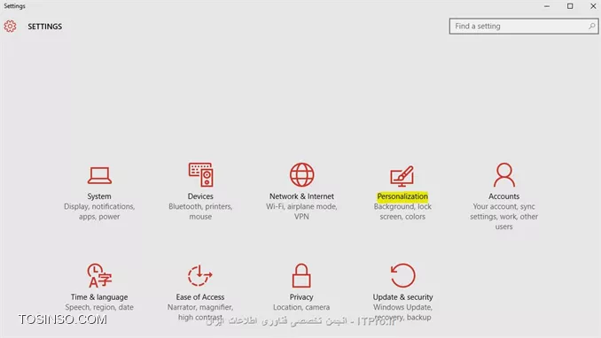The width and height of the screenshot is (601, 338).
Task: Open the Ease of Access icon
Action: tap(200, 275)
